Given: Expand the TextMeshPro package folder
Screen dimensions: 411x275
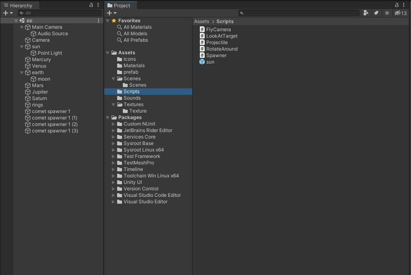Looking at the screenshot, I should [113, 163].
